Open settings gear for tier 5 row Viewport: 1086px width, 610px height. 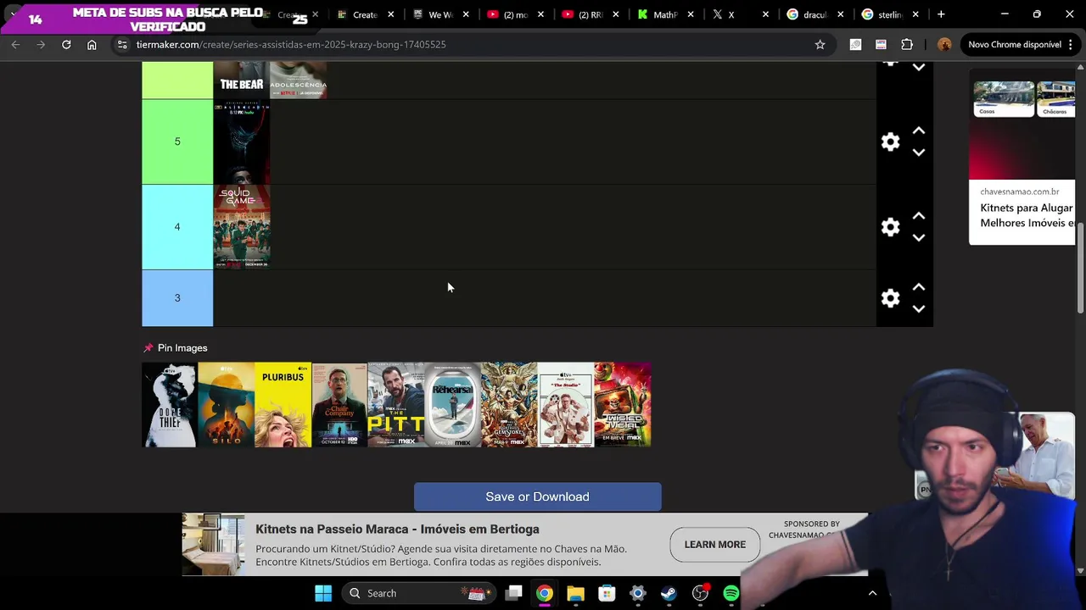890,142
